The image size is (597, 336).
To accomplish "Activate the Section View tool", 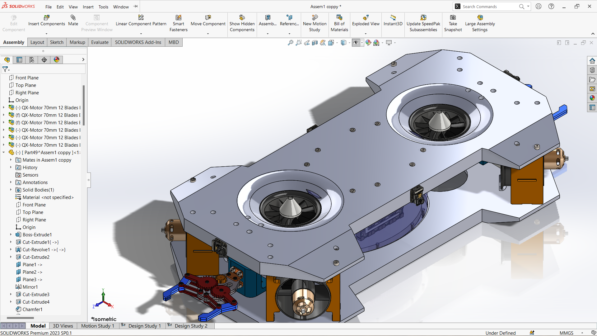I will 315,43.
